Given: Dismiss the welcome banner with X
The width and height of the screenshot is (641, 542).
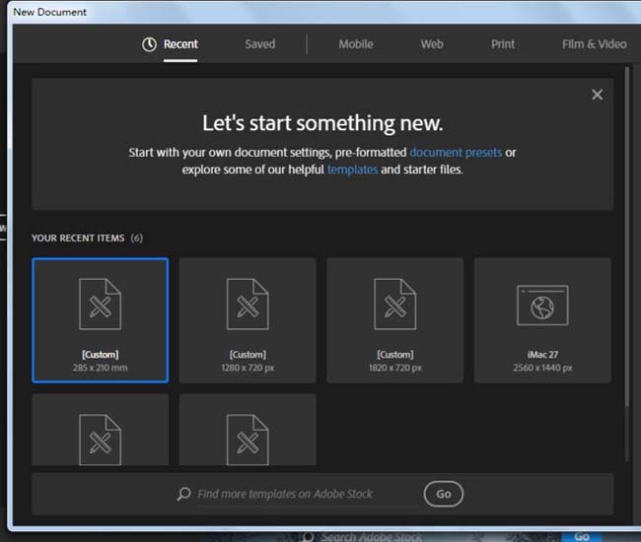Looking at the screenshot, I should 597,95.
